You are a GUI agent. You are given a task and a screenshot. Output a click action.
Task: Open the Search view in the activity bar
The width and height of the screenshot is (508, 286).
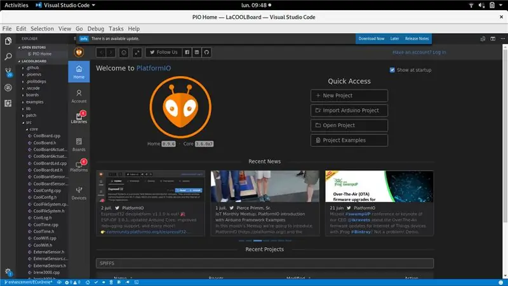pos(8,57)
